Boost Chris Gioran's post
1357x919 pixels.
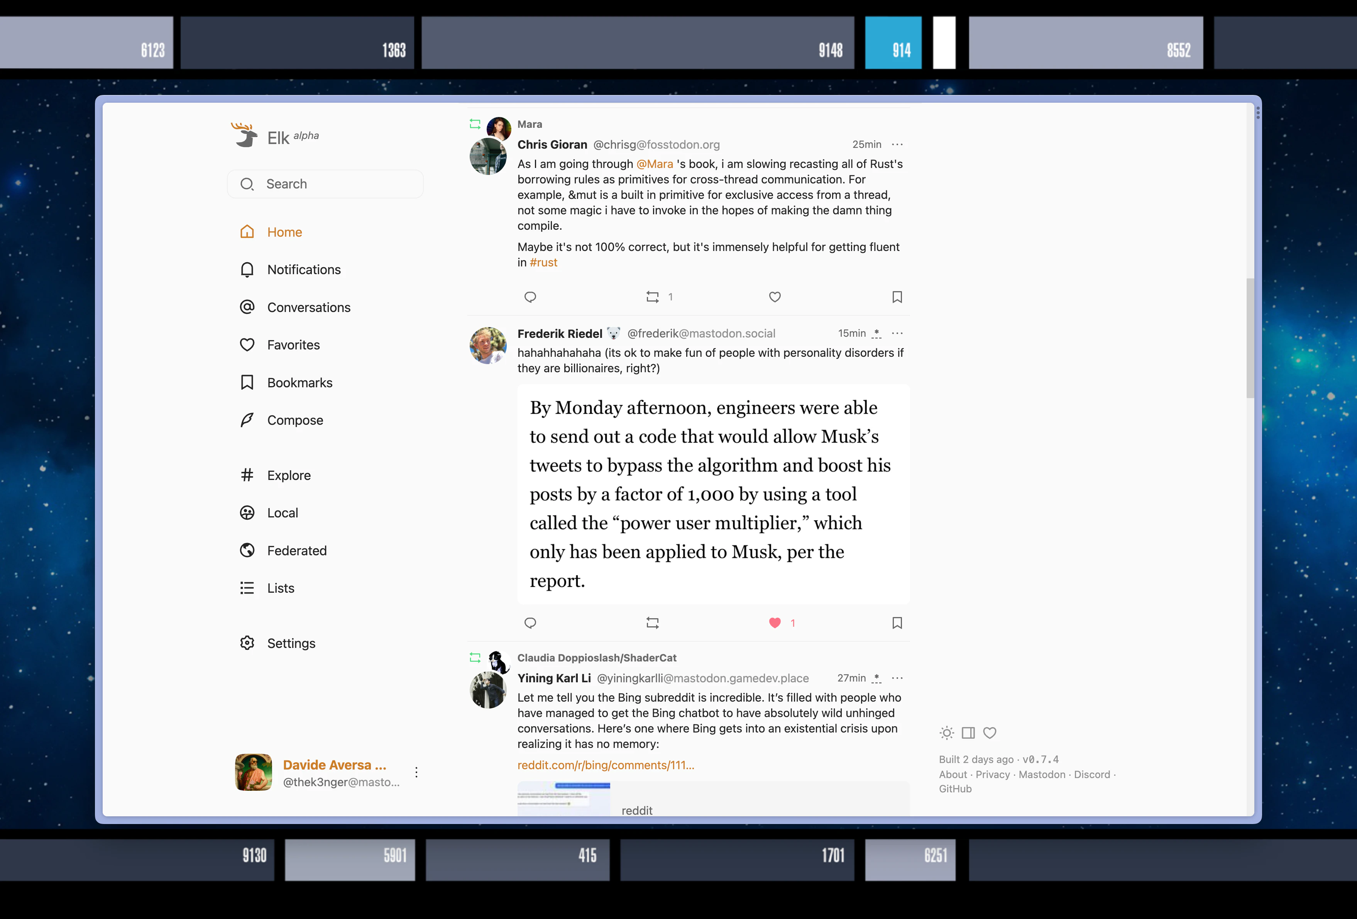coord(652,297)
